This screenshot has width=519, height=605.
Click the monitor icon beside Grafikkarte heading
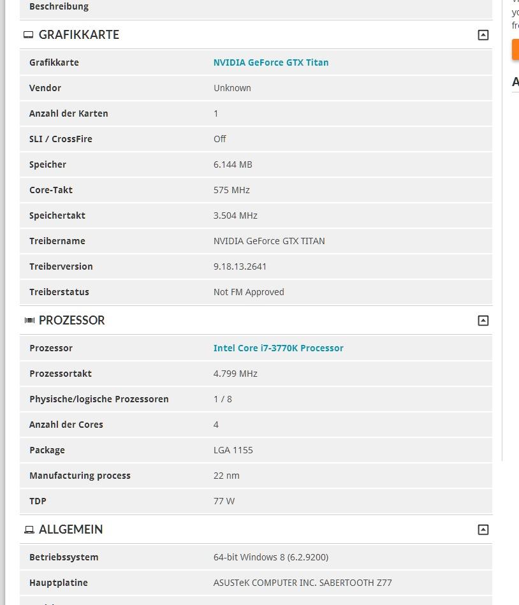[29, 35]
